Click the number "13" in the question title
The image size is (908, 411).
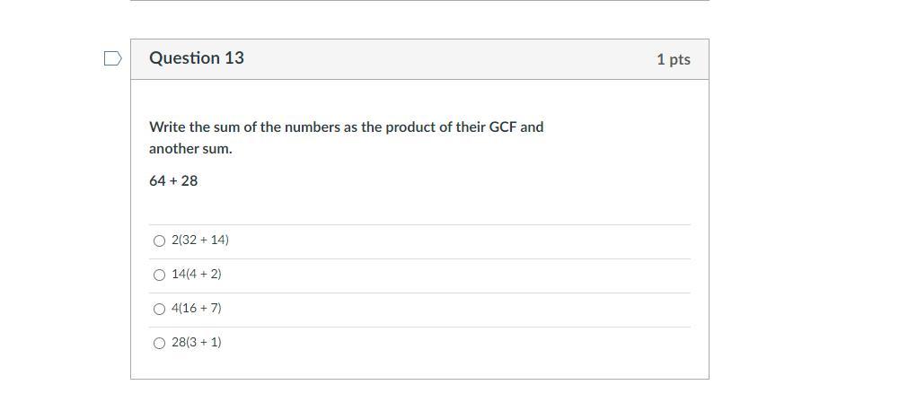(x=234, y=58)
